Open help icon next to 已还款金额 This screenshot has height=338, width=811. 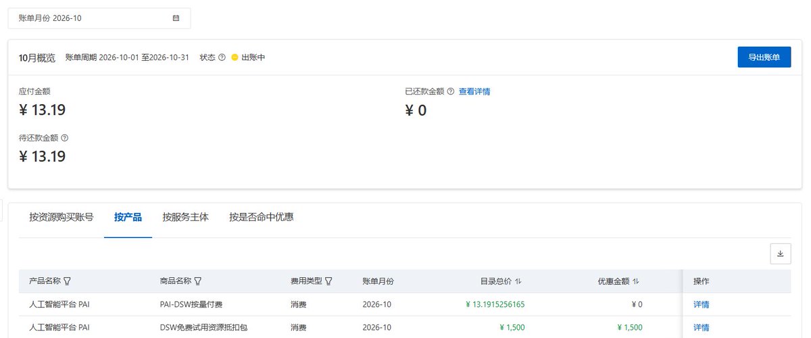(x=451, y=91)
